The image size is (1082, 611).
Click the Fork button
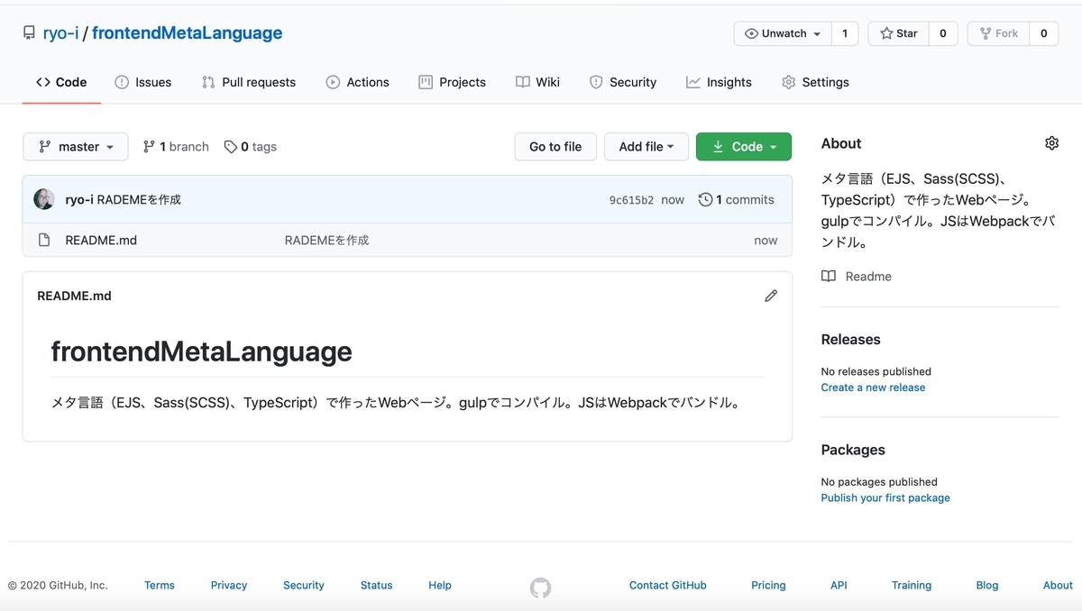[x=998, y=33]
